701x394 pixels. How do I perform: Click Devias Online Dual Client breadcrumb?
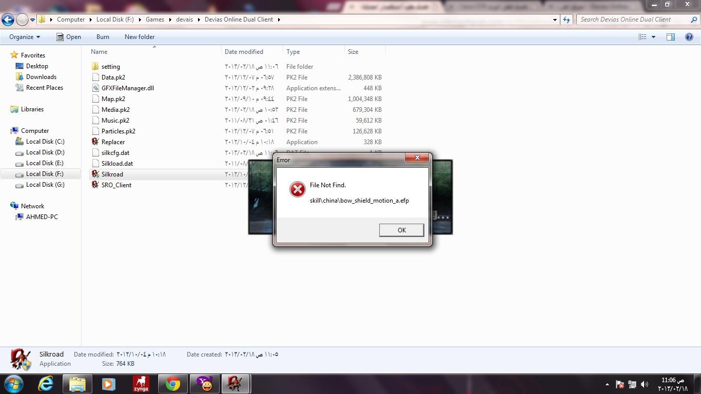tap(239, 19)
